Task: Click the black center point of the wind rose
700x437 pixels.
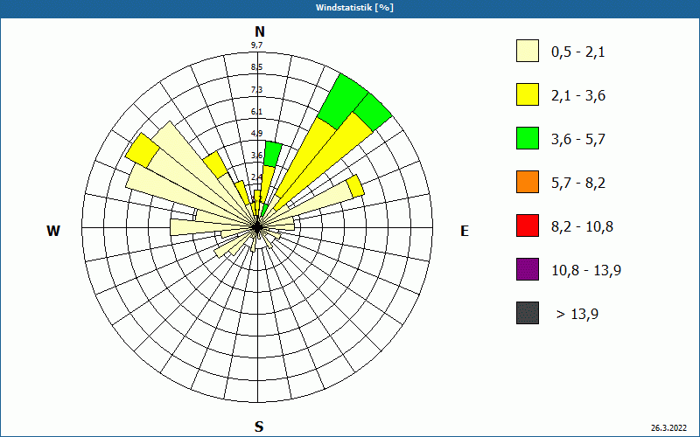Action: click(257, 227)
